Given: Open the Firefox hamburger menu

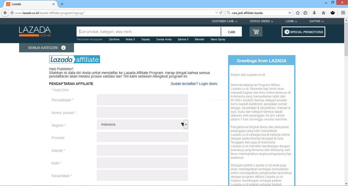Looking at the screenshot, I should tap(343, 13).
